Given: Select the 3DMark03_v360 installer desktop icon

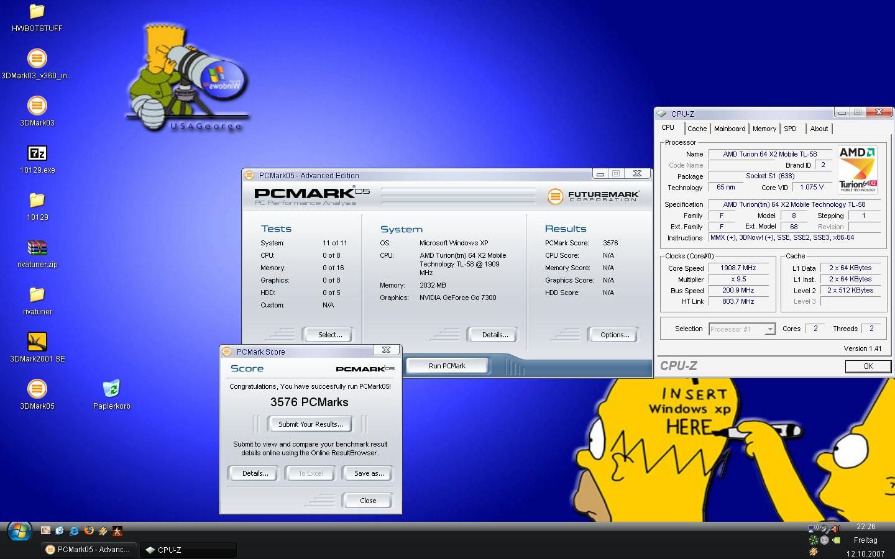Looking at the screenshot, I should point(37,65).
